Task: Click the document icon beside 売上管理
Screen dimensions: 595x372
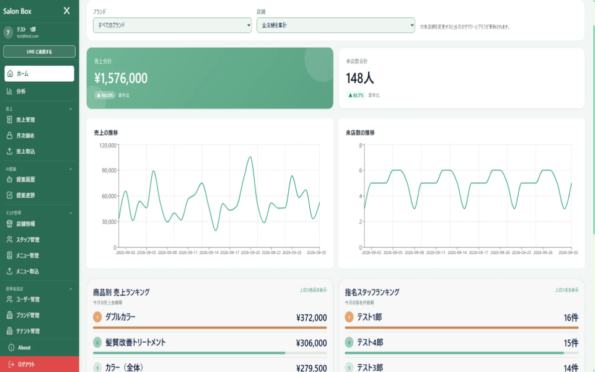Action: point(9,120)
